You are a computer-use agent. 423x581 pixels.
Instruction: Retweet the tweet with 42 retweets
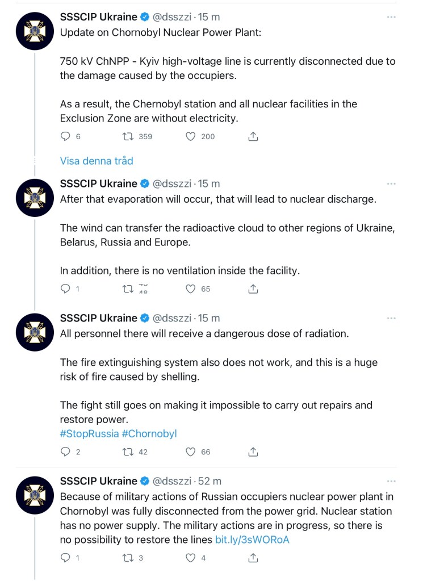tap(129, 452)
